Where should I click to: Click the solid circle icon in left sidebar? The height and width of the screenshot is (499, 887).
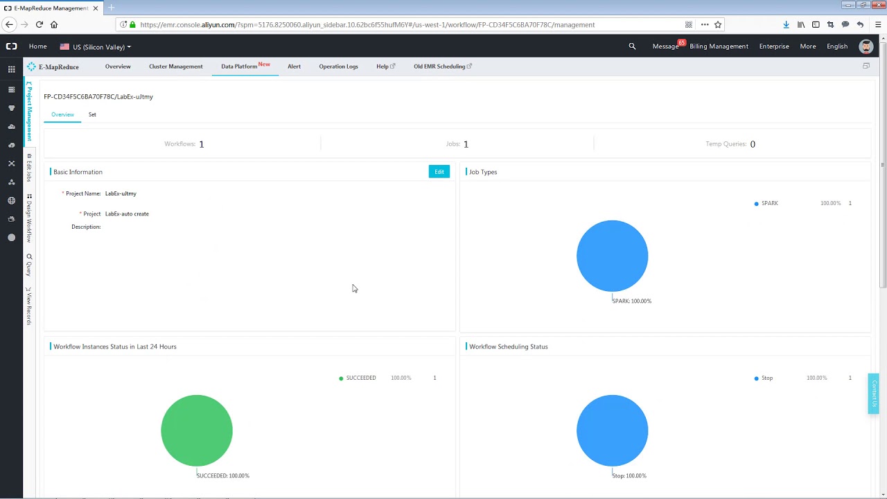coord(11,238)
